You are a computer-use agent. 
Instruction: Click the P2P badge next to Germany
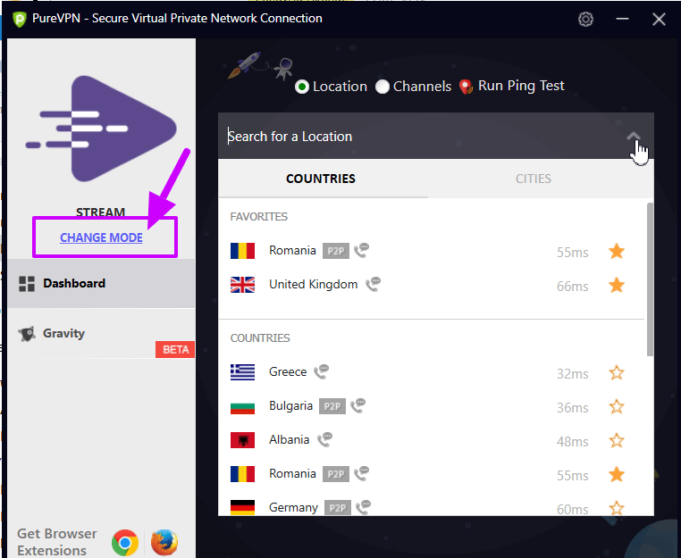(x=338, y=508)
